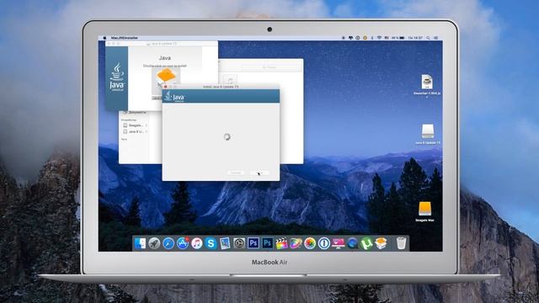Open Notification Center in menu bar

436,38
